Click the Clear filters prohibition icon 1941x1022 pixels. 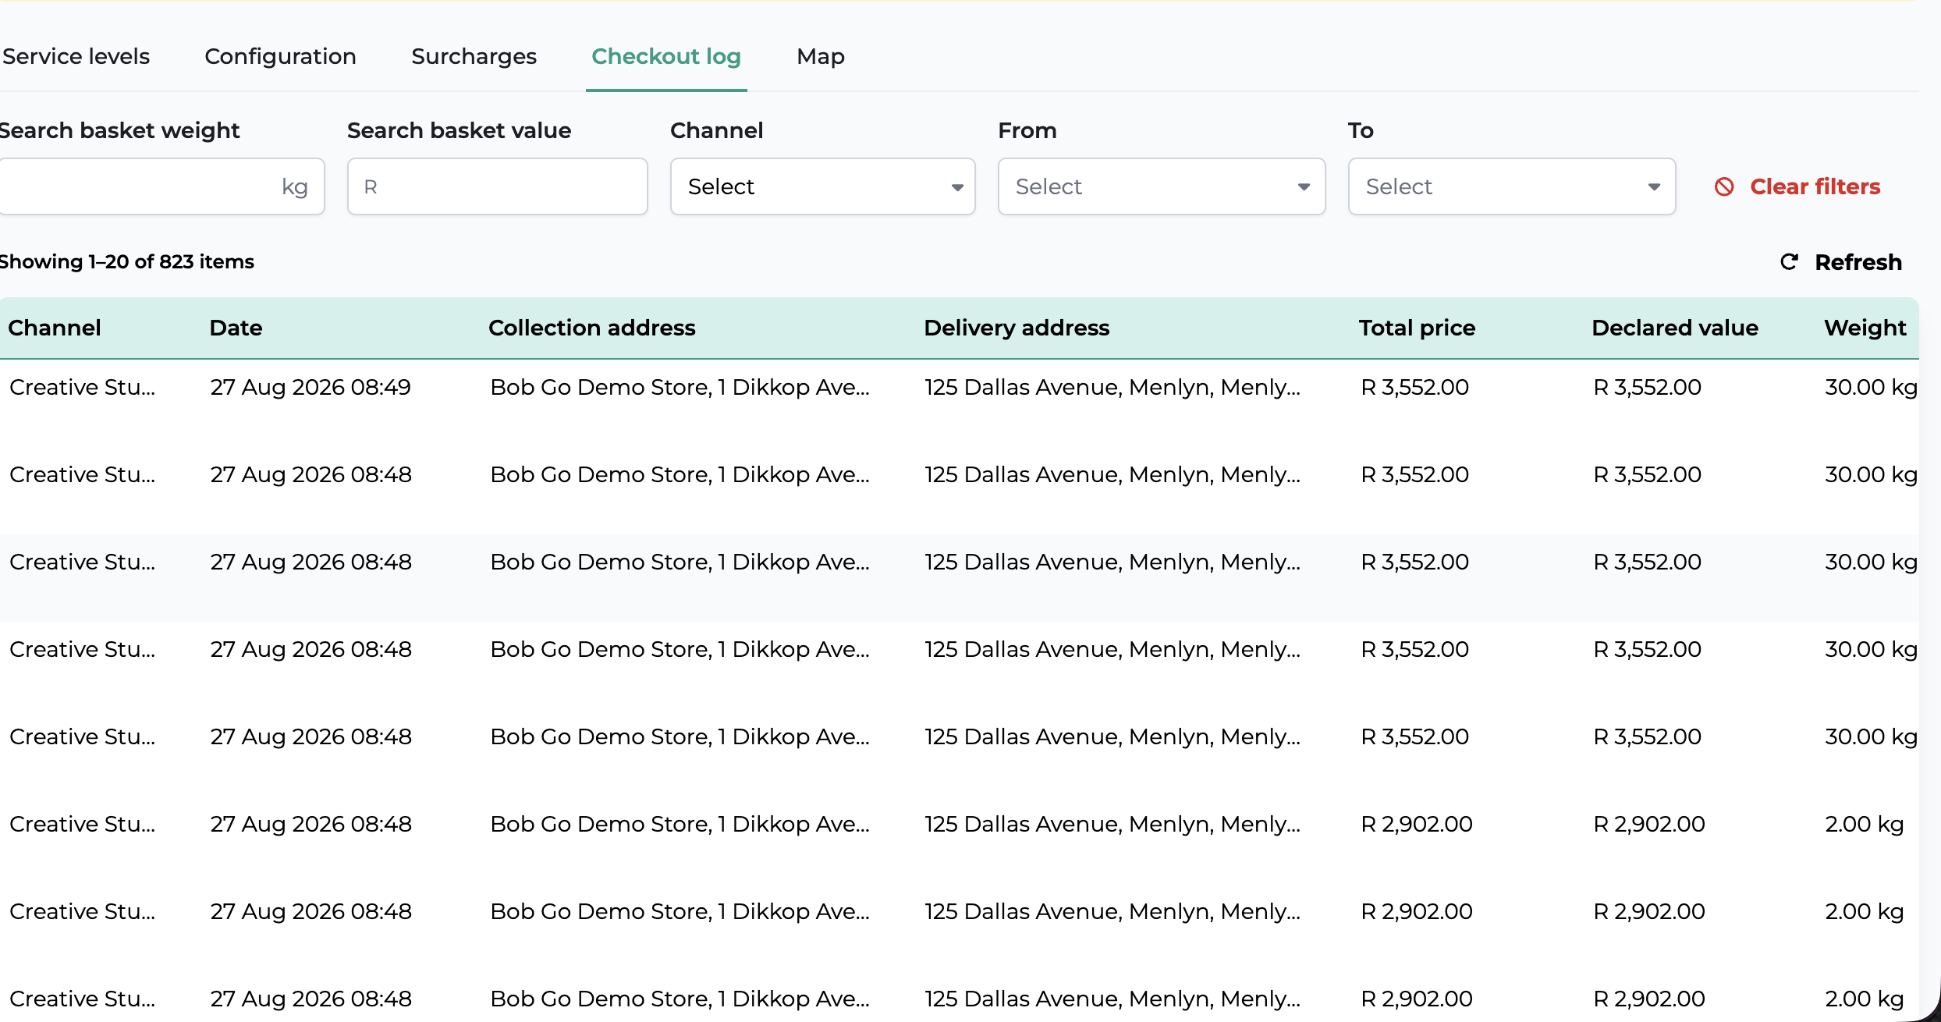[x=1724, y=187]
